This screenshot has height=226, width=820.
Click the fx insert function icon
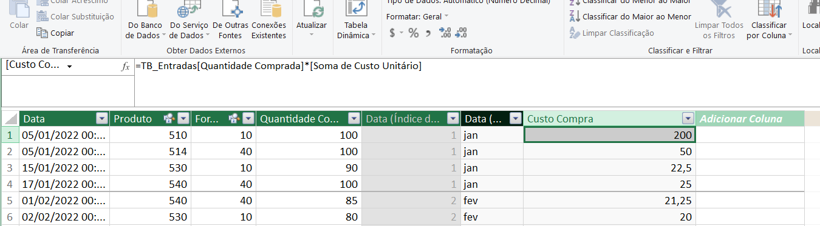coord(126,67)
